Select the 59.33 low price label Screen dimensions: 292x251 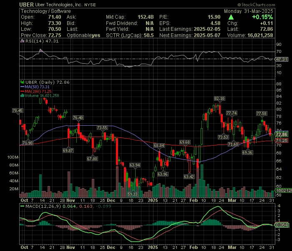133,194
